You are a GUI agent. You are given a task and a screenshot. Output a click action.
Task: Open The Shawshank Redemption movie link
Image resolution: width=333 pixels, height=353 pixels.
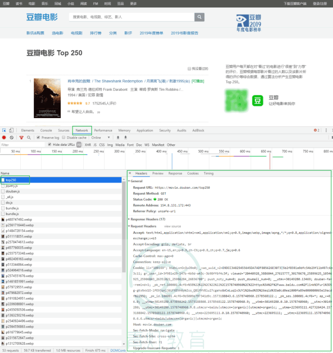pos(129,81)
